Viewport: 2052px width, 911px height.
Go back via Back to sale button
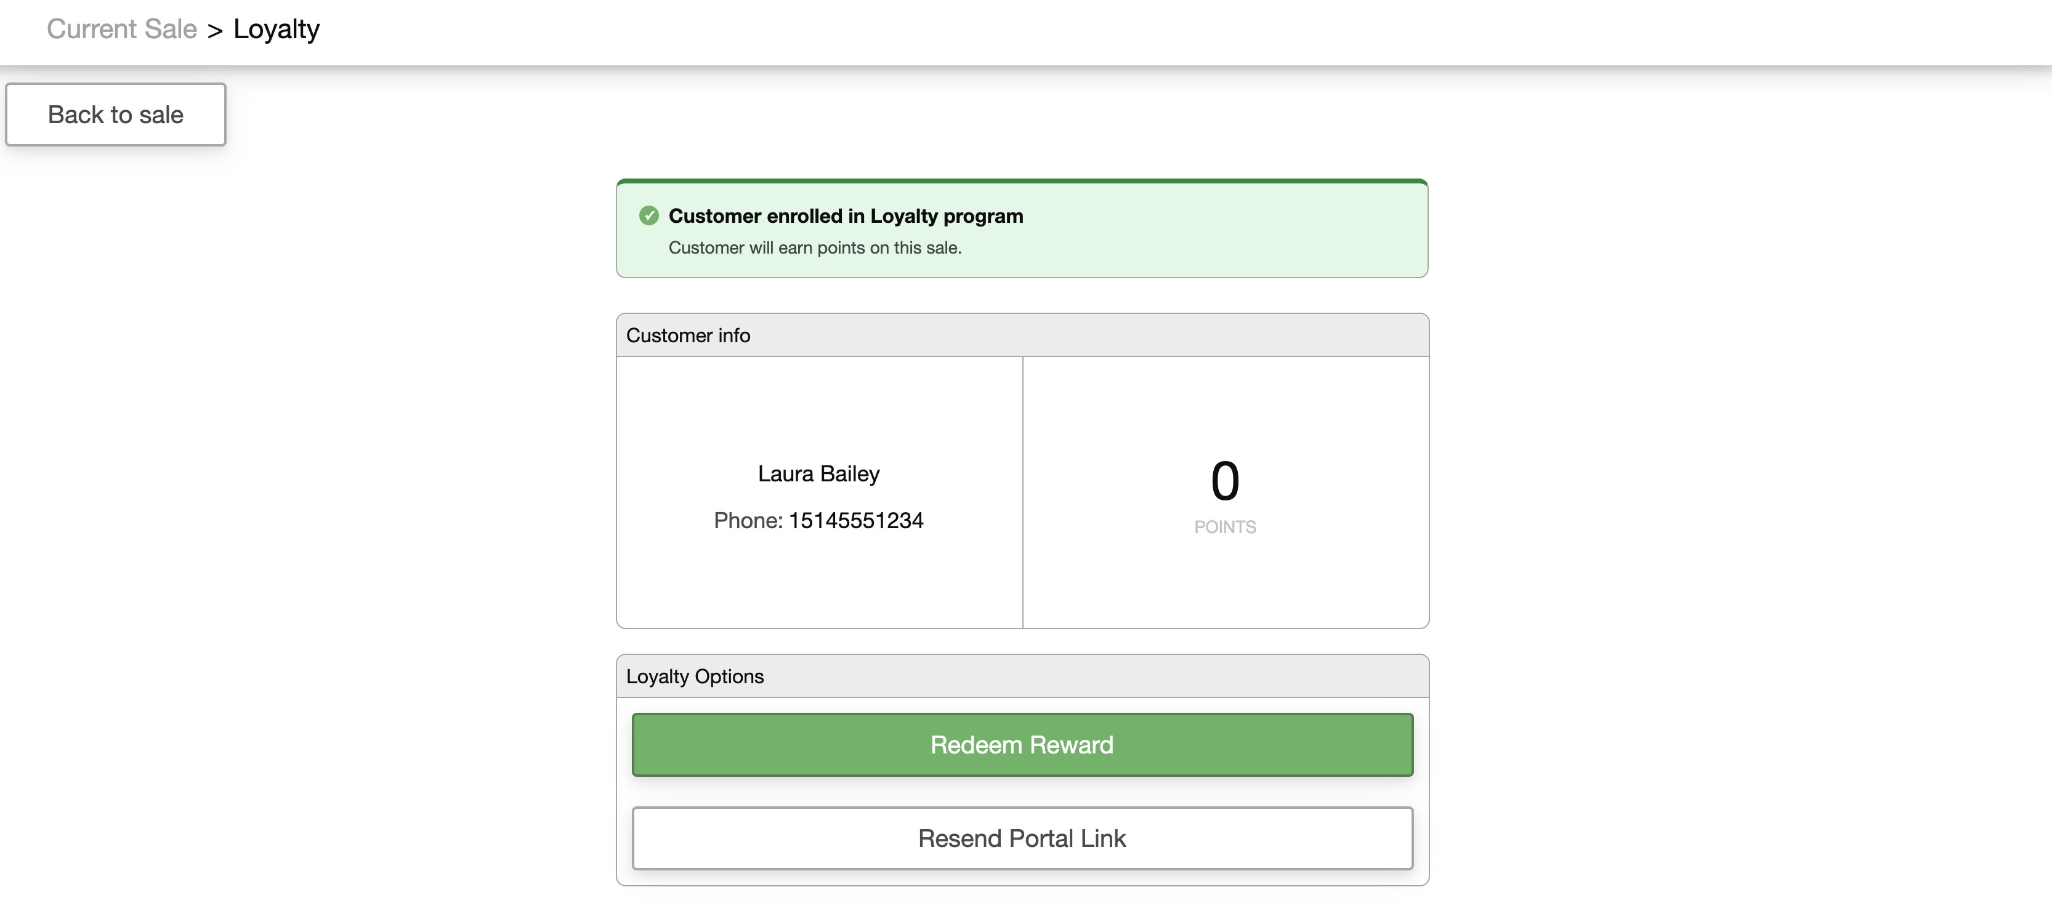(116, 114)
